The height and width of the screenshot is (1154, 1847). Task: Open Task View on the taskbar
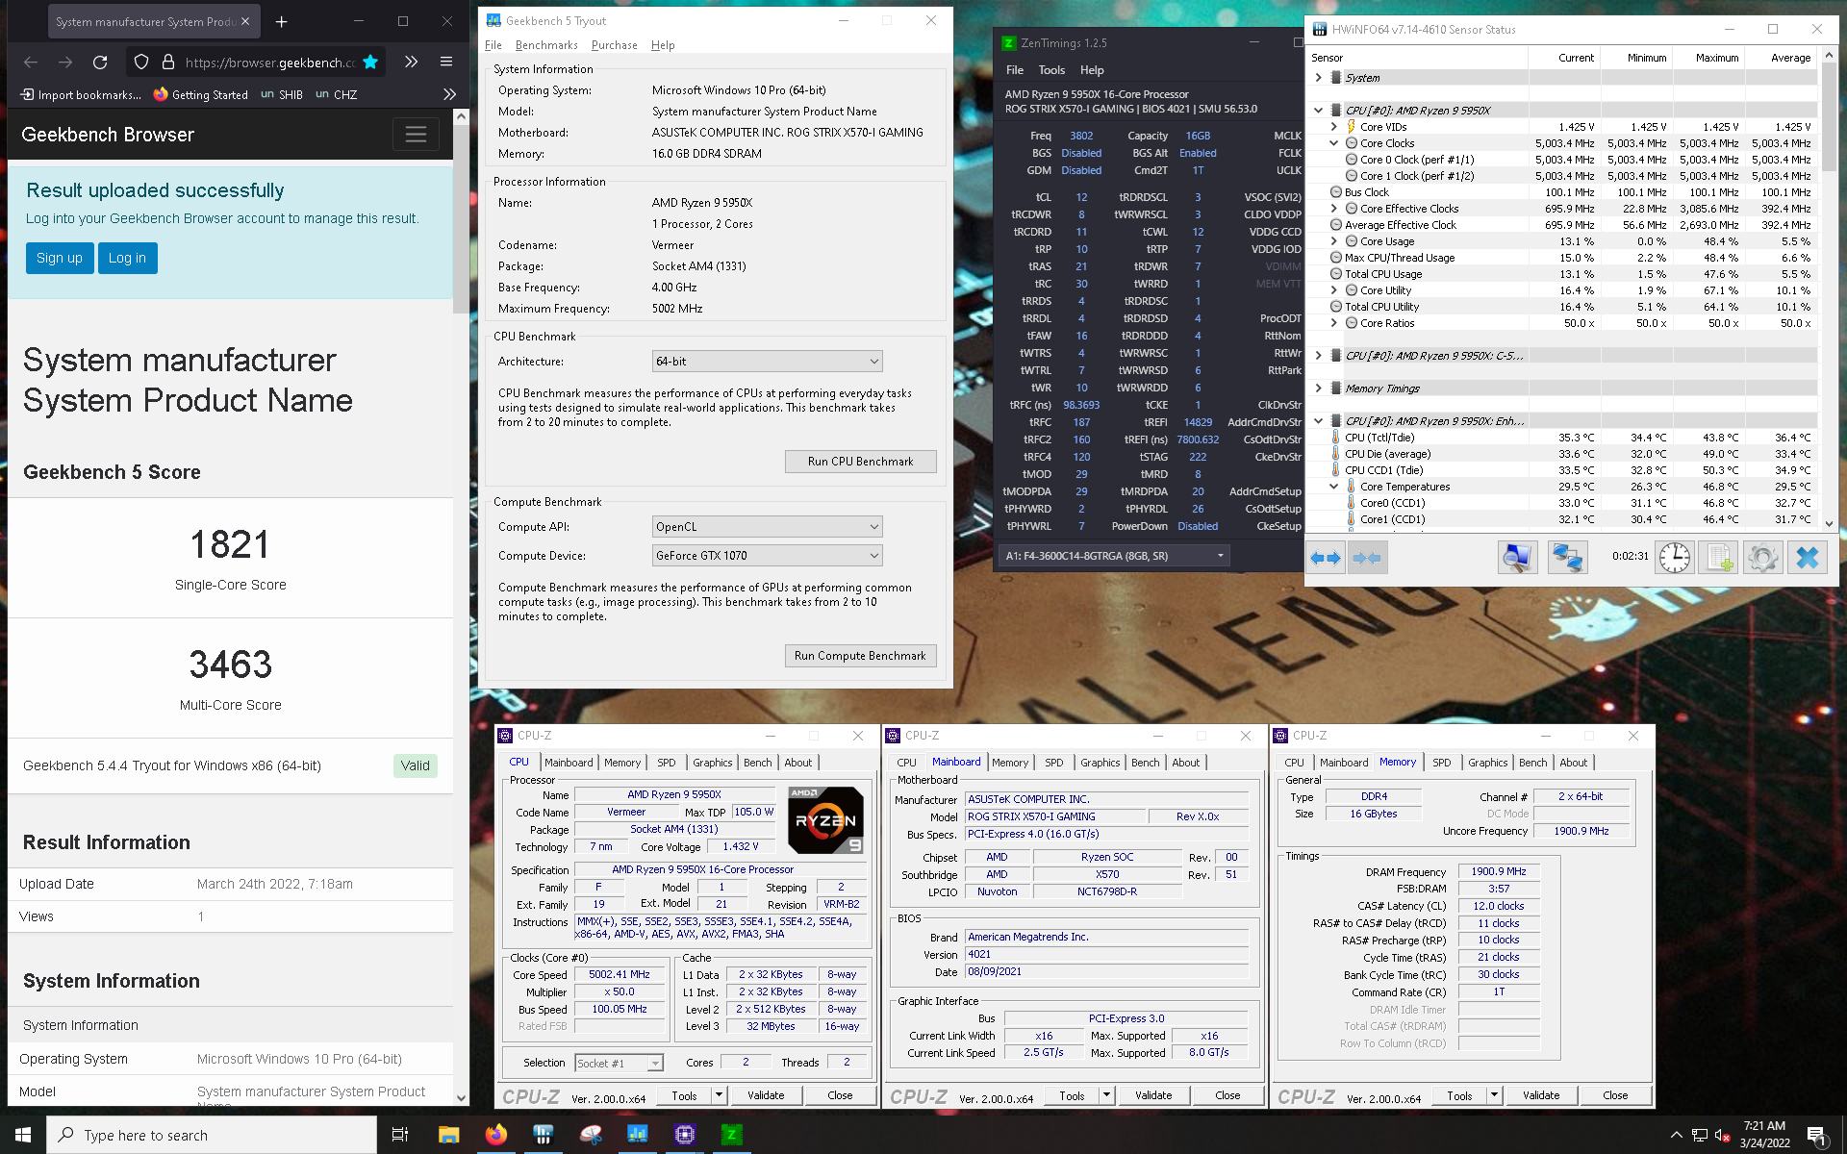coord(400,1135)
